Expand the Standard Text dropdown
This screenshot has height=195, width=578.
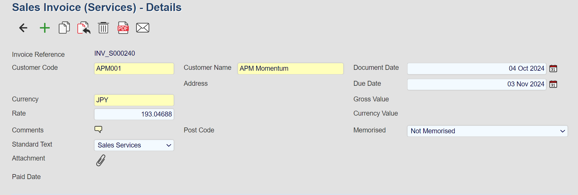(134, 145)
